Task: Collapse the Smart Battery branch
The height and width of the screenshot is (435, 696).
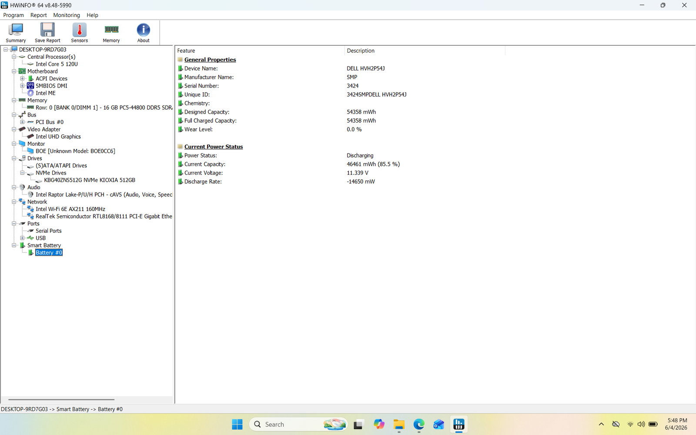Action: click(14, 245)
